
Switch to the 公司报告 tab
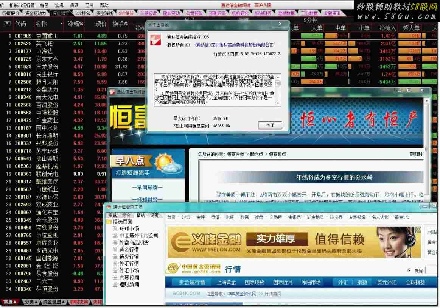[194, 13]
